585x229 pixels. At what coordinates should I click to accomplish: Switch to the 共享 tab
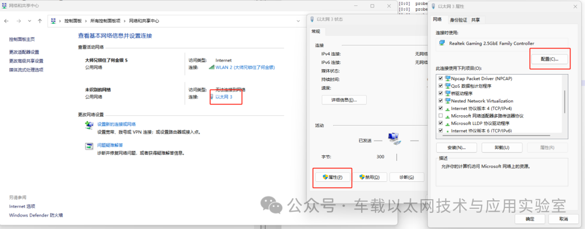point(476,20)
